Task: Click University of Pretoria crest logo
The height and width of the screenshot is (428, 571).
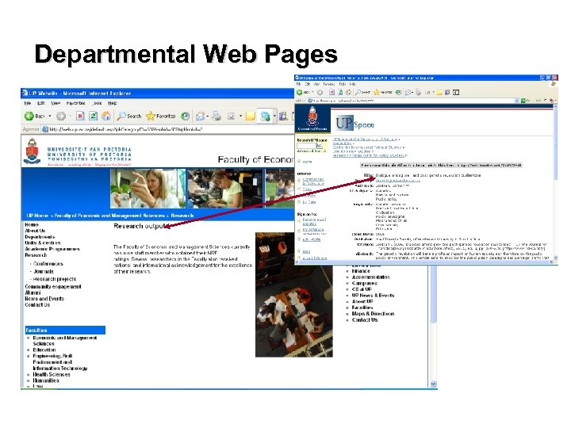Action: point(32,151)
